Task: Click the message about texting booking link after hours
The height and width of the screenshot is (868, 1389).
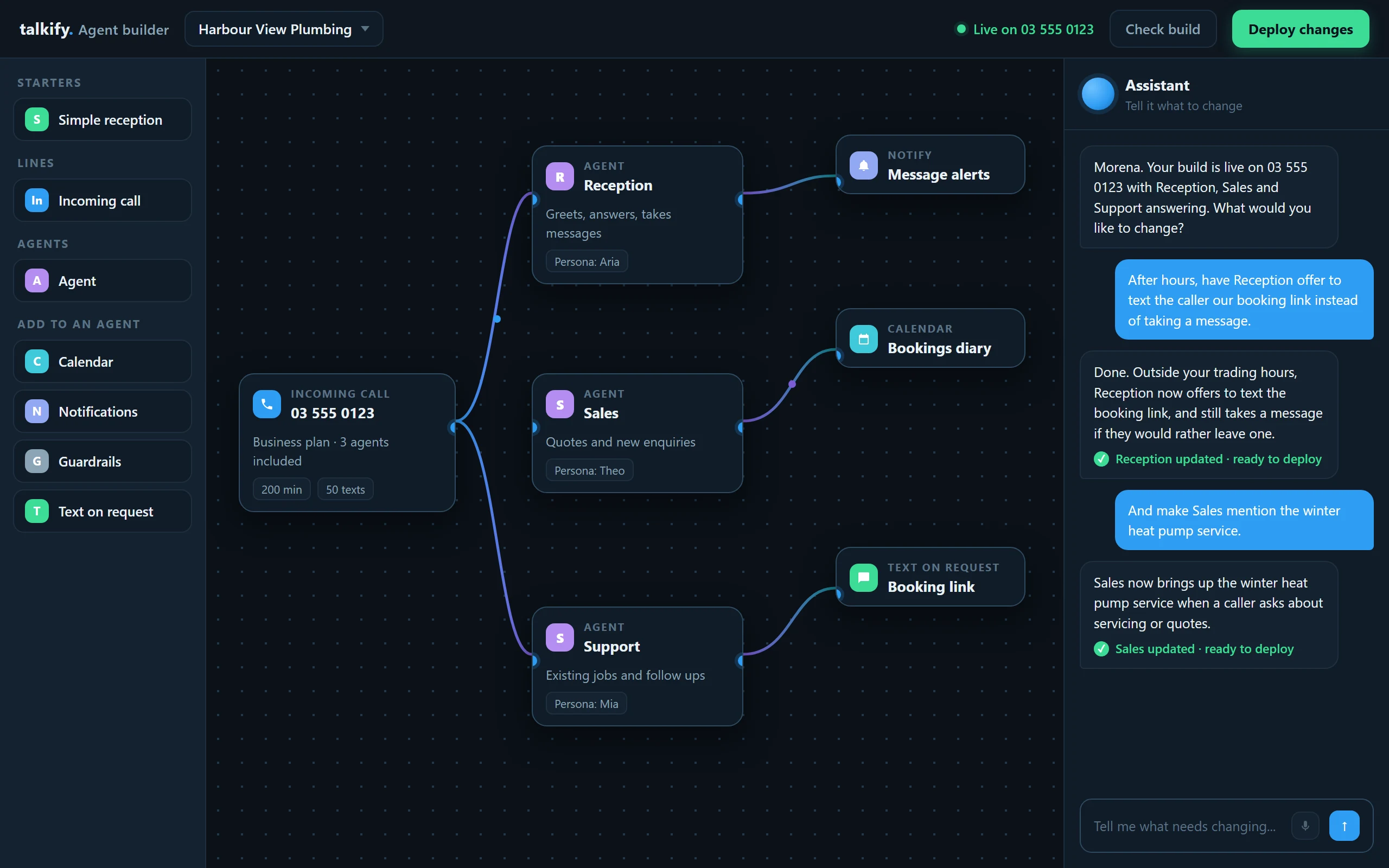Action: [x=1244, y=299]
